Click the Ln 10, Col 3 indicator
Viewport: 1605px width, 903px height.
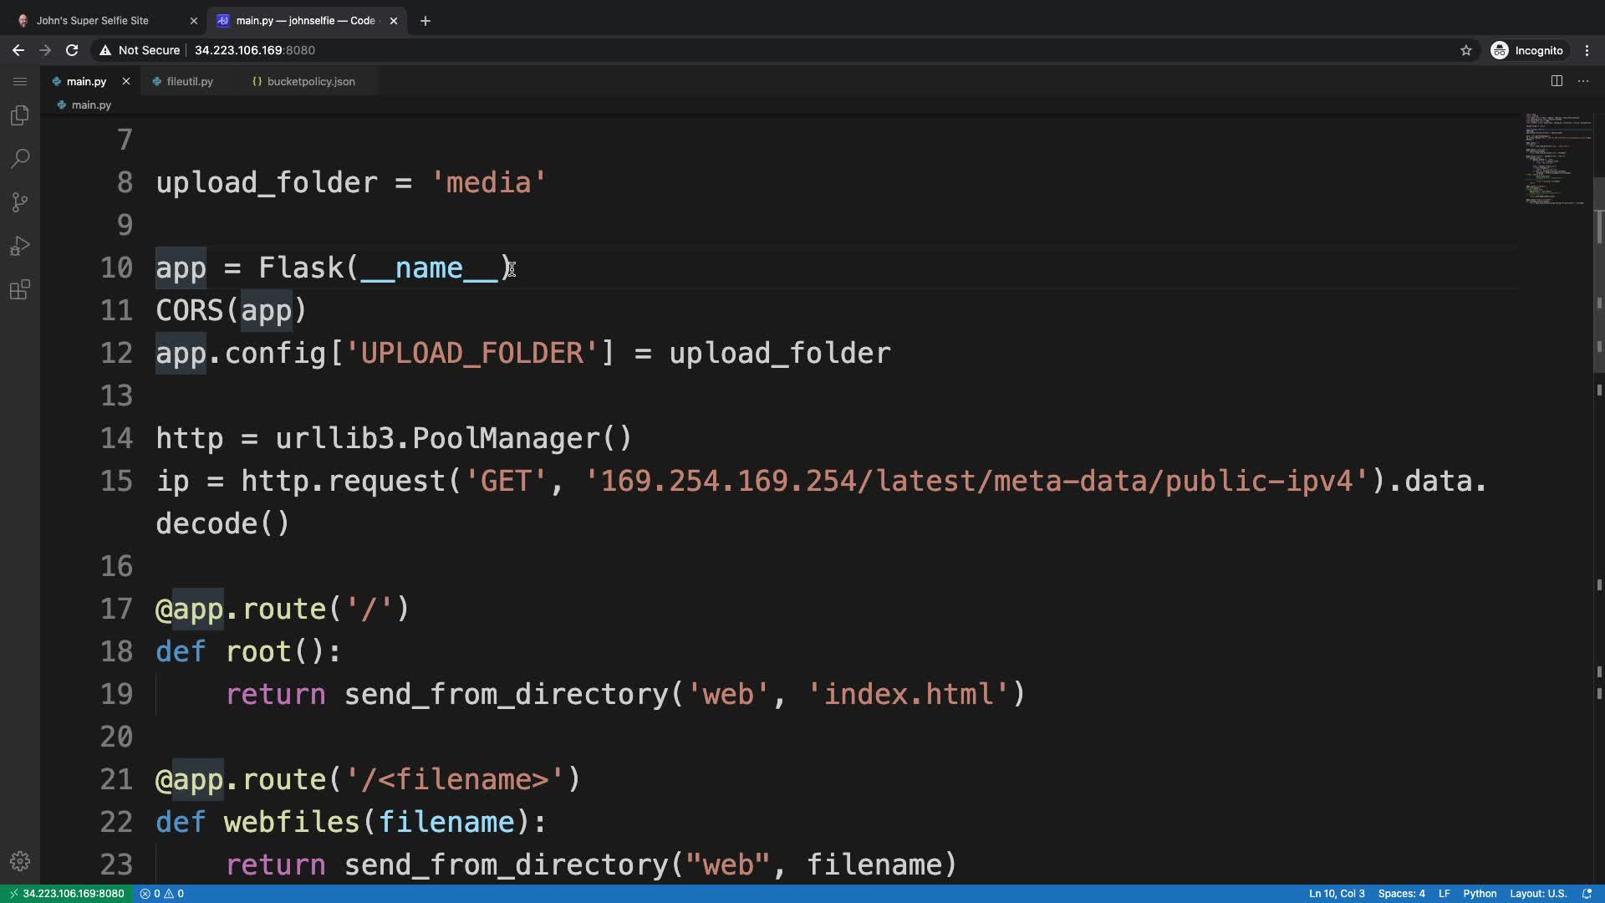1336,894
